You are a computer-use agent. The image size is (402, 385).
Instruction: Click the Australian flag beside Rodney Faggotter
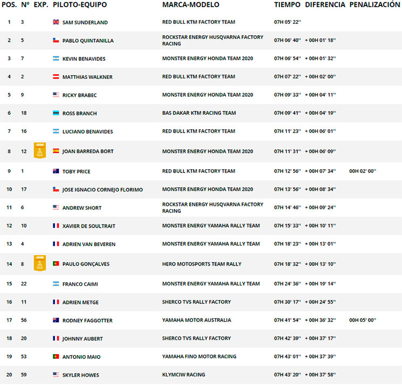(x=56, y=320)
